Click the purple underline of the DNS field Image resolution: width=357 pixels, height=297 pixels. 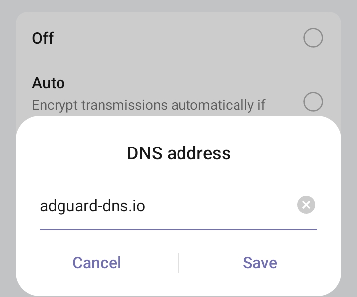(178, 230)
